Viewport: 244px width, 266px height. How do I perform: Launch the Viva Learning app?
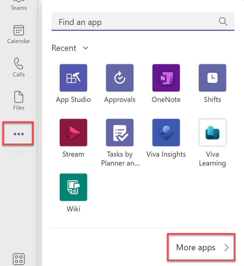212,142
